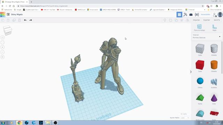This screenshot has height=125, width=223.
Task: Reload the page with the refresh icon
Action: tap(10, 6)
